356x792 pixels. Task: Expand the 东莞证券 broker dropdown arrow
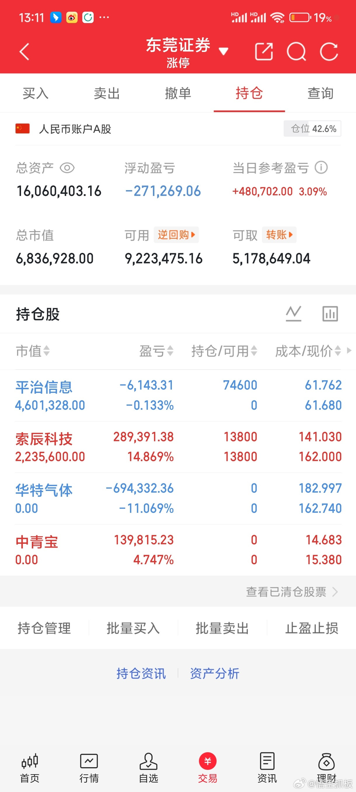(223, 51)
